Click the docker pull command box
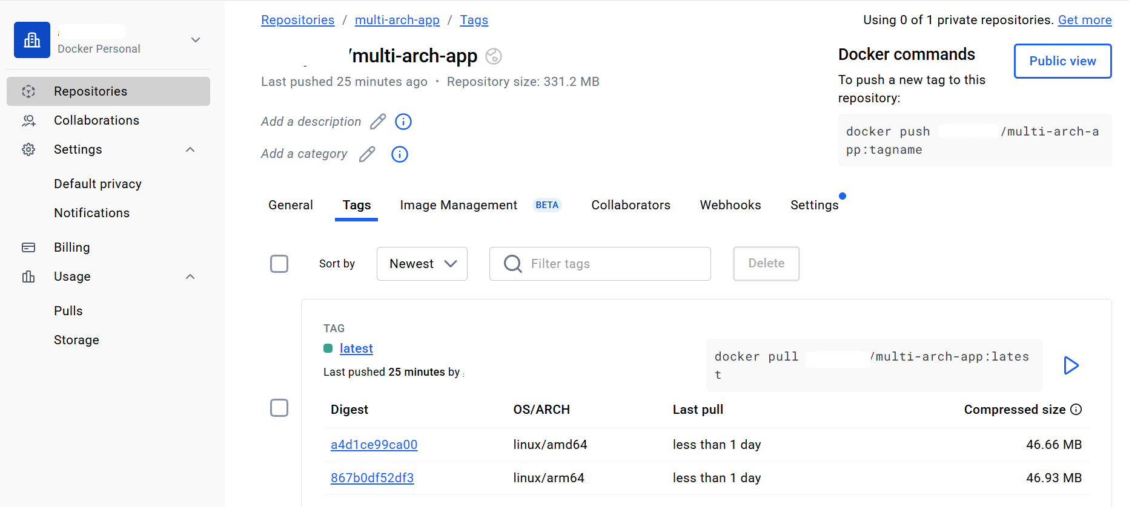The image size is (1129, 507). point(875,365)
